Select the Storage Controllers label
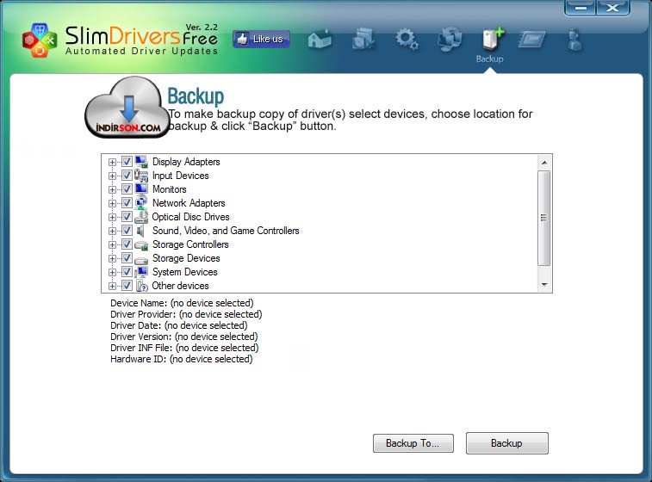652x482 pixels. (190, 244)
